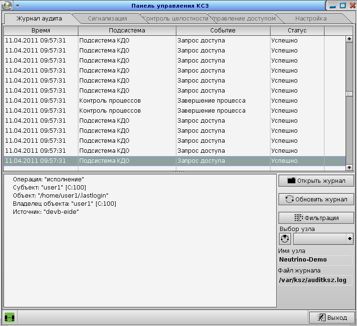Click the Файл журнала path field
This screenshot has height=326, width=357.
(x=314, y=280)
